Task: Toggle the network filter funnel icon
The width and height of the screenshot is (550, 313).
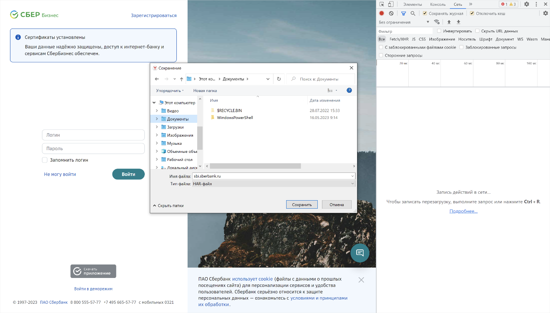Action: (x=404, y=13)
